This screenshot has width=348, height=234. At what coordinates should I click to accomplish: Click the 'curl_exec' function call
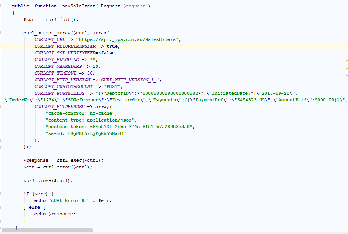(x=69, y=160)
